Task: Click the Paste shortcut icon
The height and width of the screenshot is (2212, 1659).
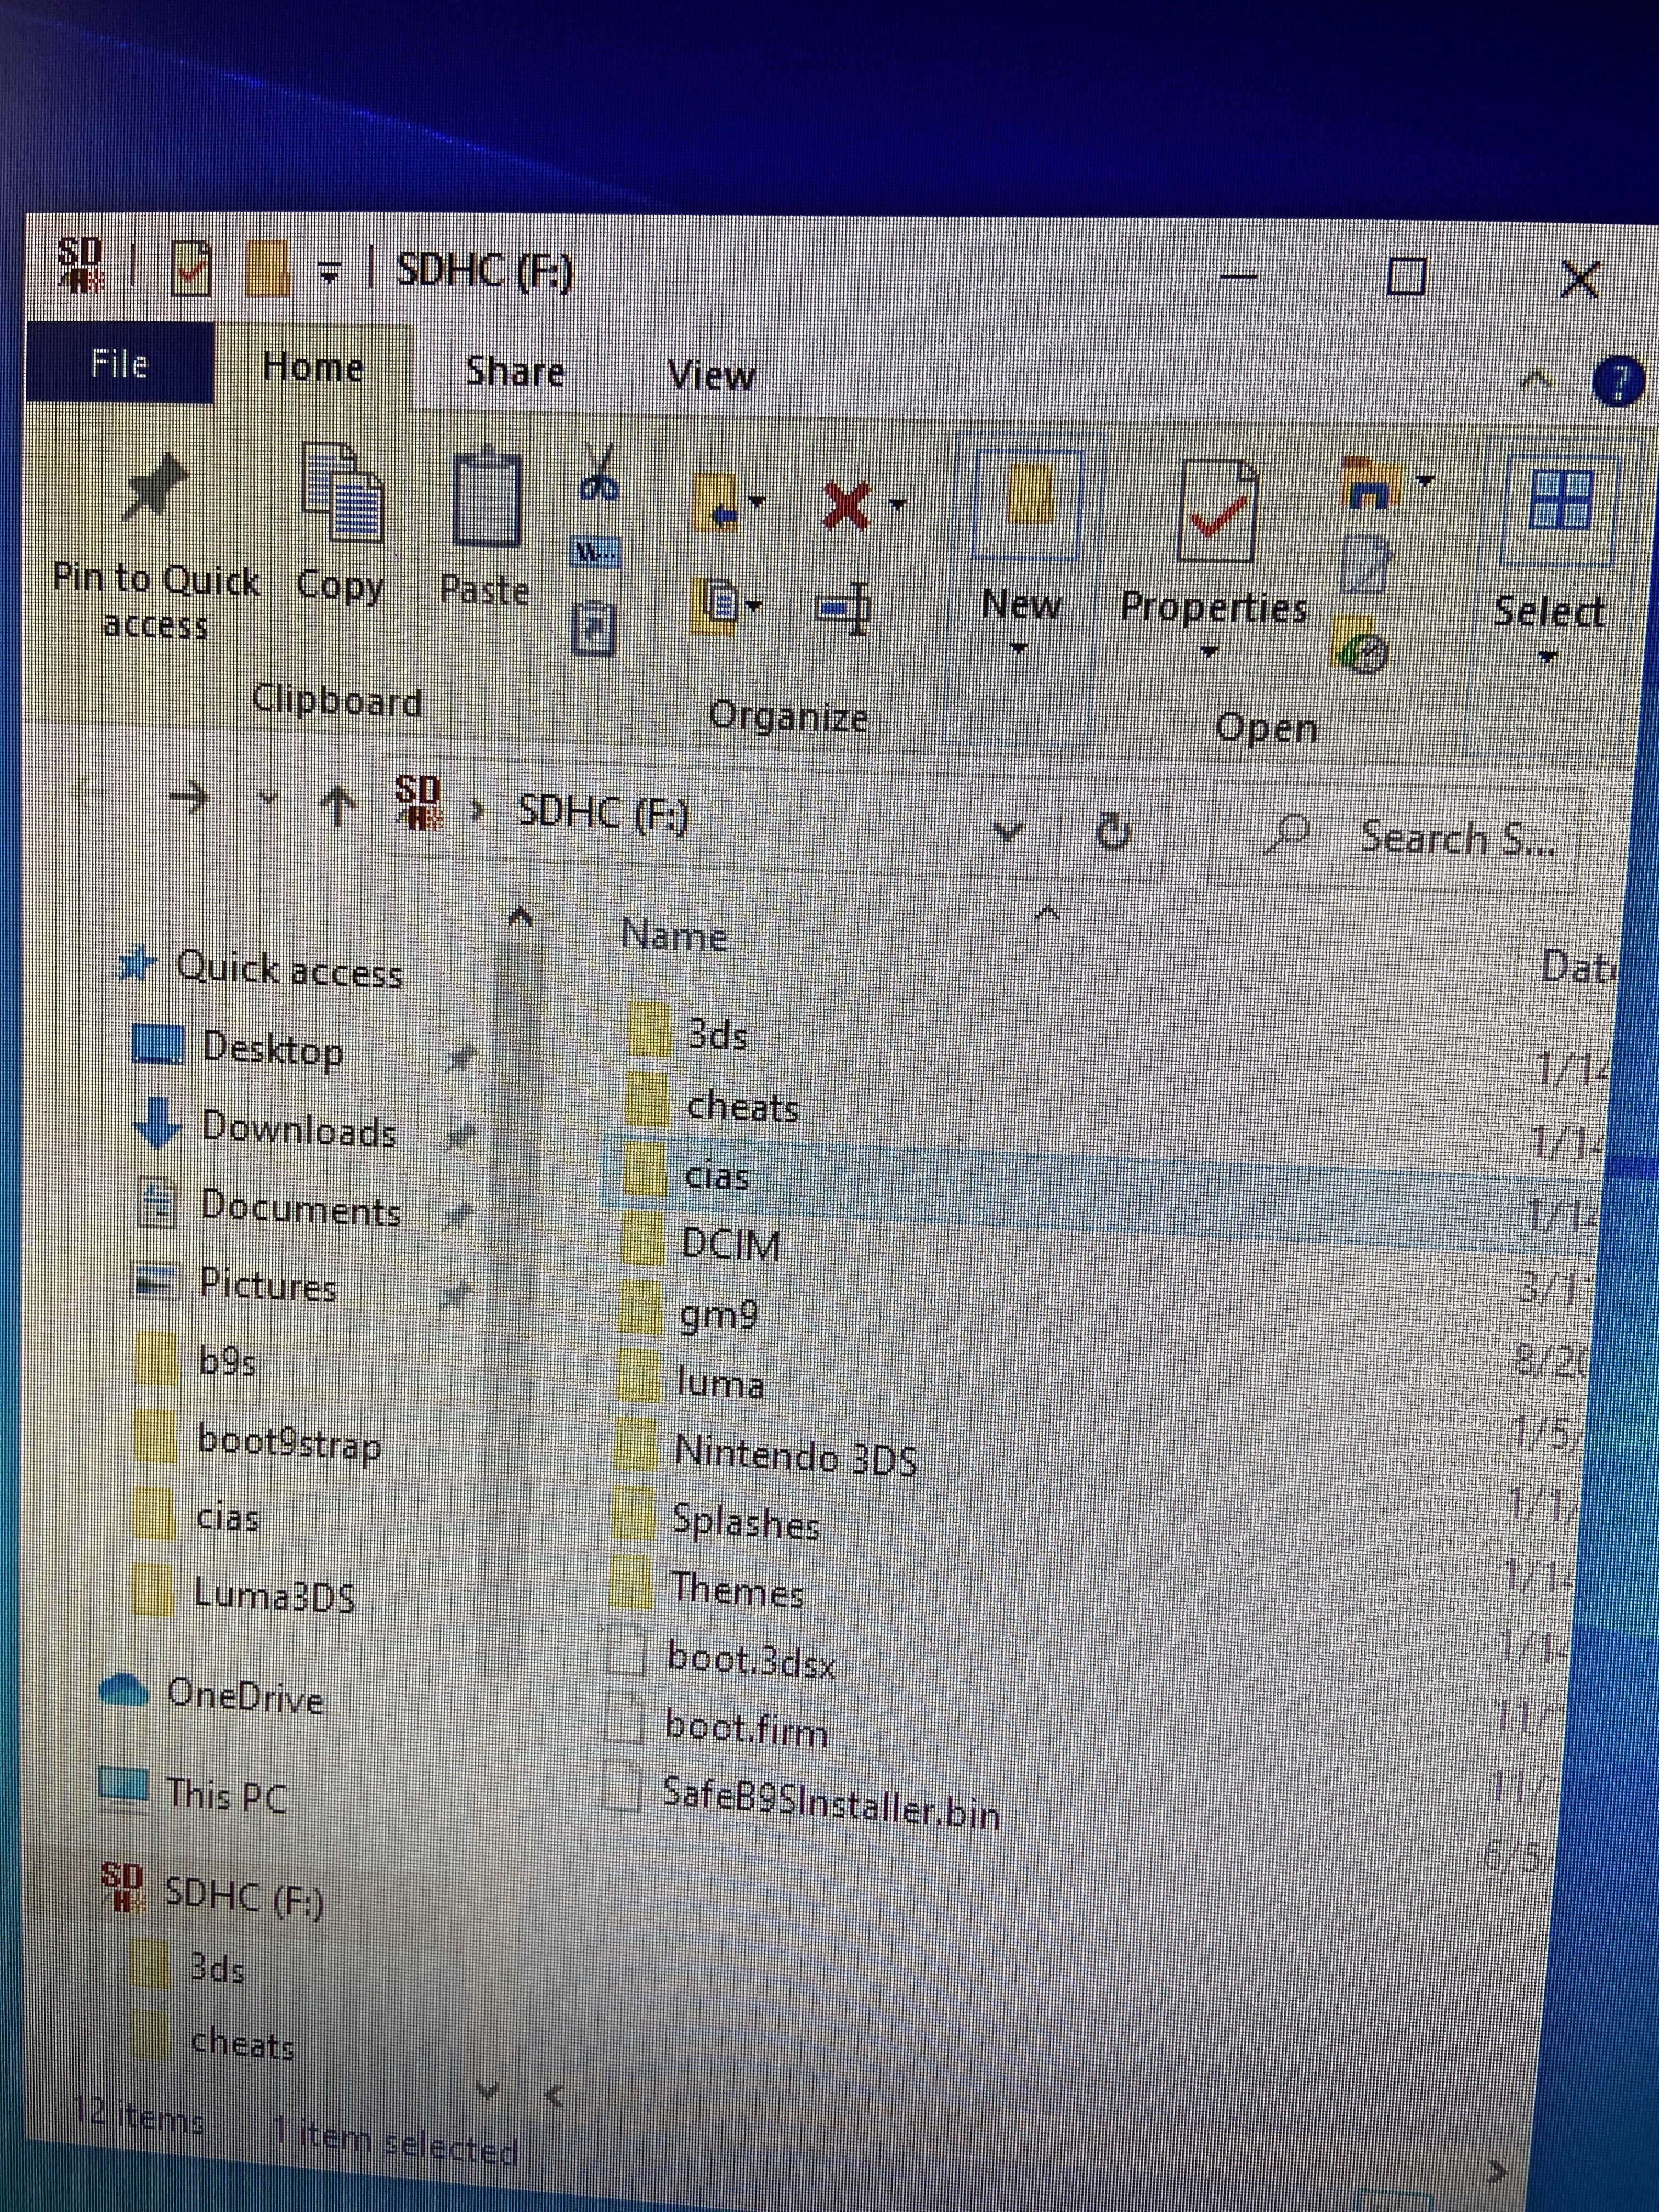Action: pyautogui.click(x=594, y=629)
